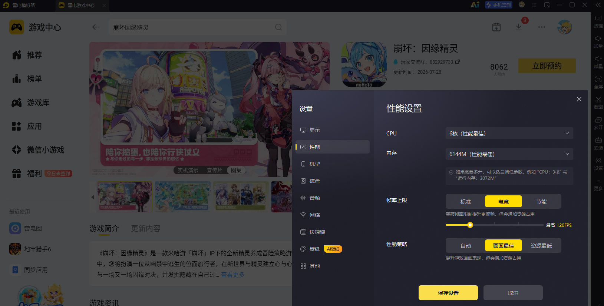
Task: Open the user profile avatar
Action: pyautogui.click(x=565, y=27)
